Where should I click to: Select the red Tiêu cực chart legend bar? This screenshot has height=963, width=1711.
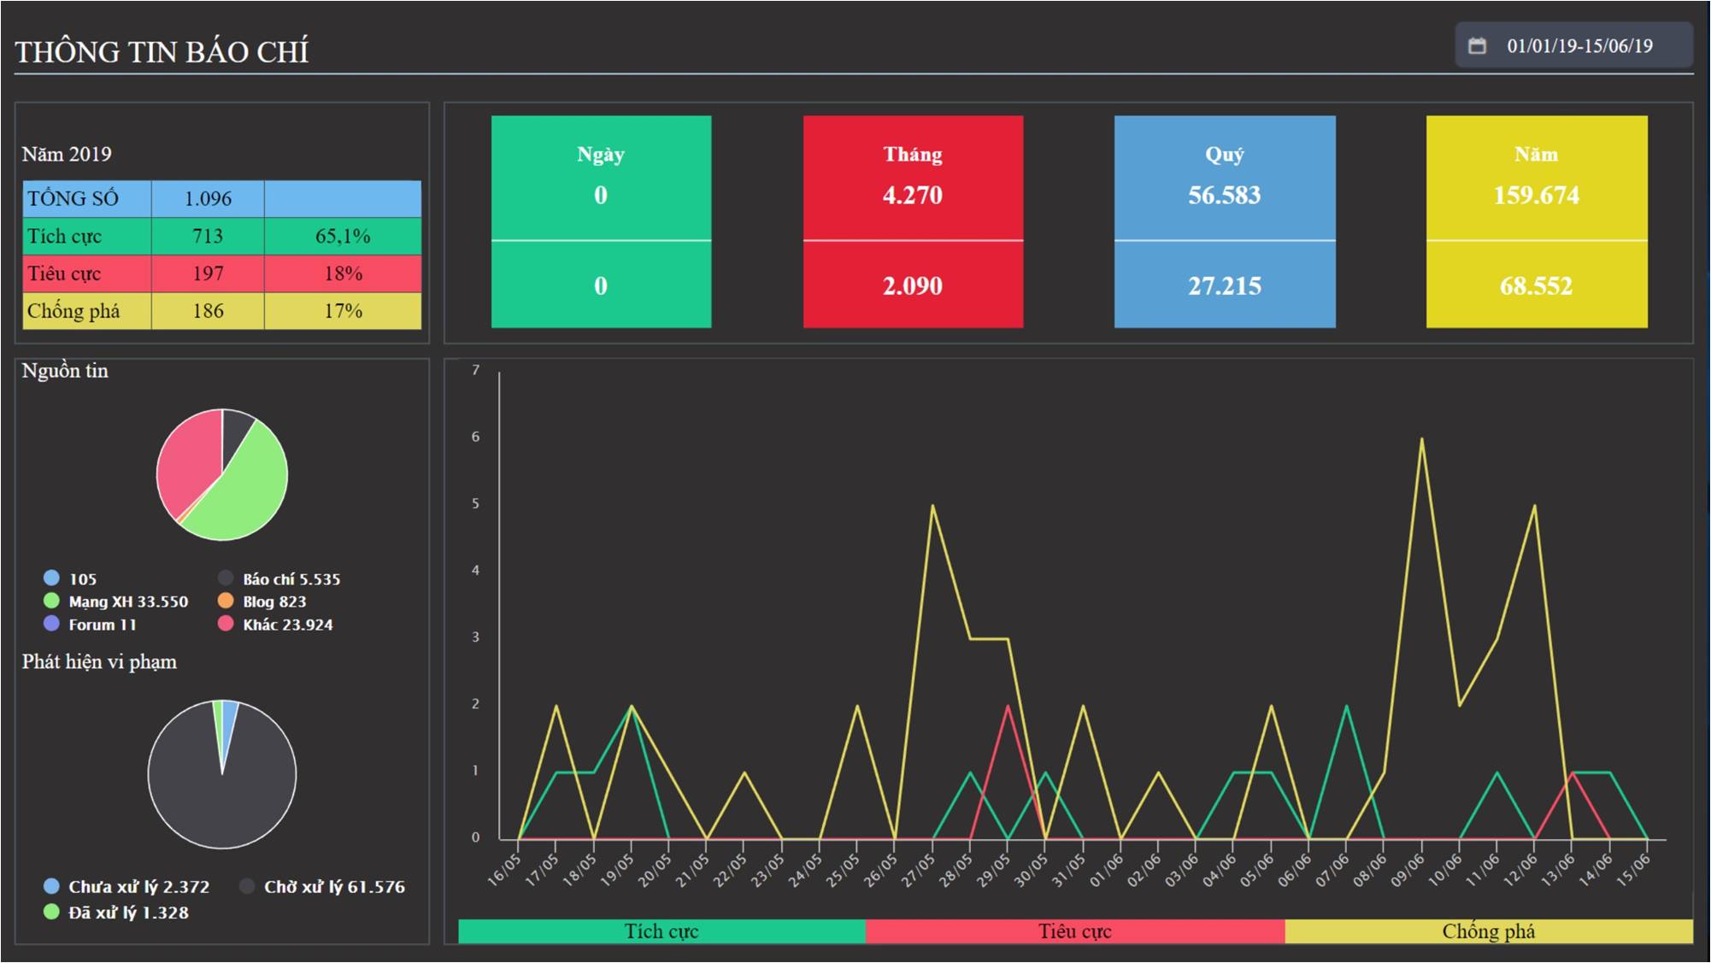point(1074,931)
